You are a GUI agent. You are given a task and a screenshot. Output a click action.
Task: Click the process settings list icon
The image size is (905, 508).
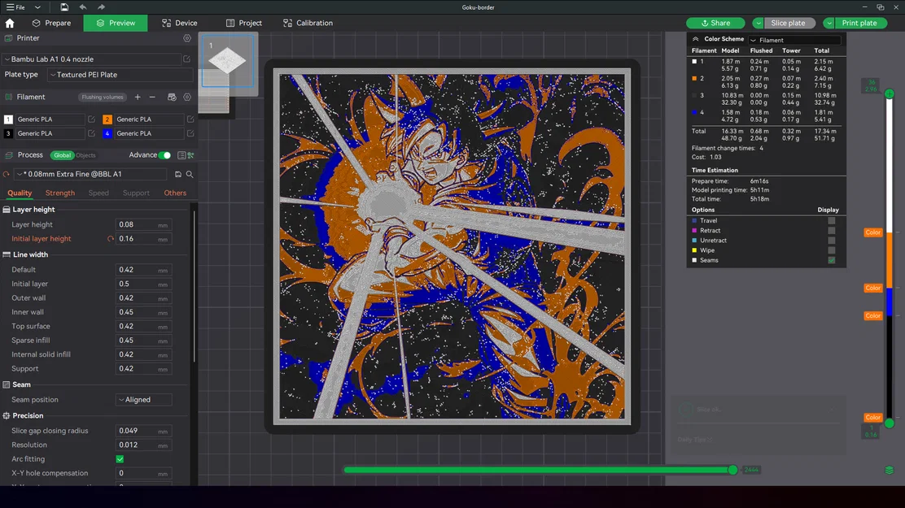[181, 155]
